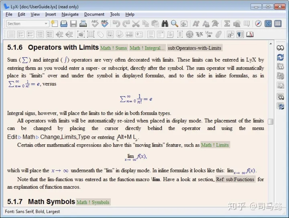Image resolution: width=289 pixels, height=218 pixels.
Task: Click the Paste clipboard icon
Action: point(155,24)
